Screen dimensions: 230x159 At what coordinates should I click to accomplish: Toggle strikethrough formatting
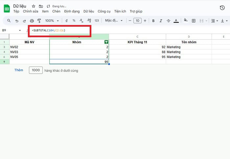(169, 21)
